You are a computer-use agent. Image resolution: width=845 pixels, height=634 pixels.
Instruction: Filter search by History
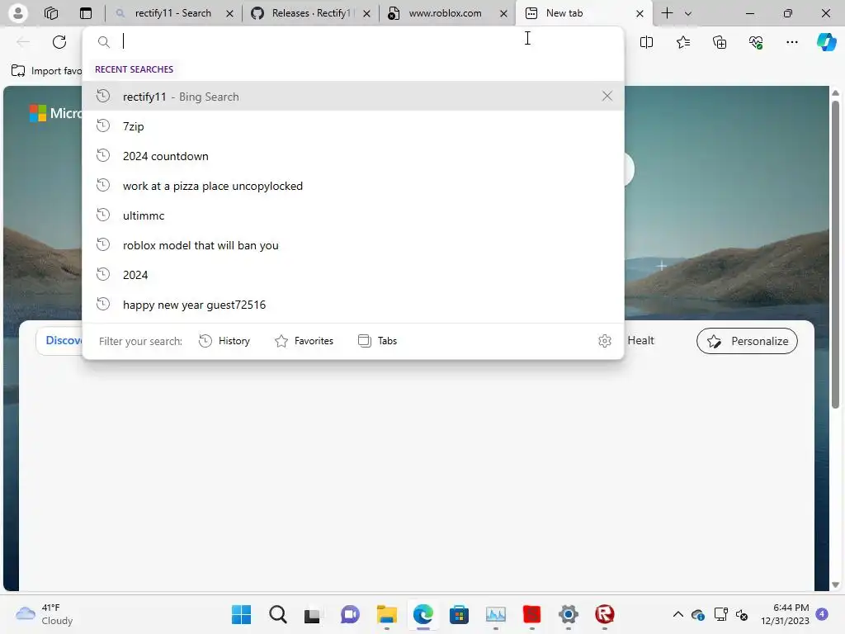click(x=224, y=341)
